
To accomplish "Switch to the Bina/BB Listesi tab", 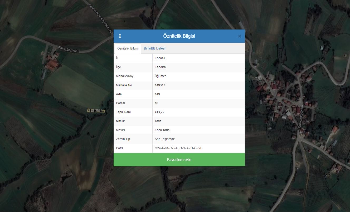I will coord(154,48).
